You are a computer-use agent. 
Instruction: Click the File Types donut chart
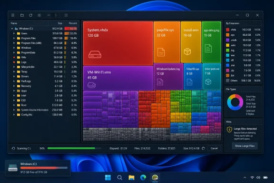[x=235, y=102]
